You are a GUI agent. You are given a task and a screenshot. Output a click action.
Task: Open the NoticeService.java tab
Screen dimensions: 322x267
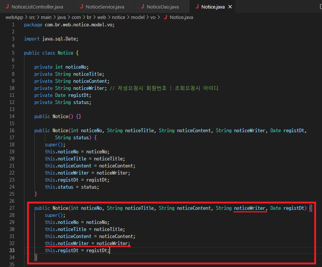pos(104,7)
